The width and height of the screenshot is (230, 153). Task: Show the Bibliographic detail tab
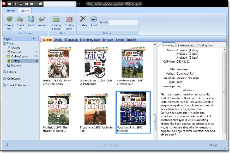(x=186, y=45)
